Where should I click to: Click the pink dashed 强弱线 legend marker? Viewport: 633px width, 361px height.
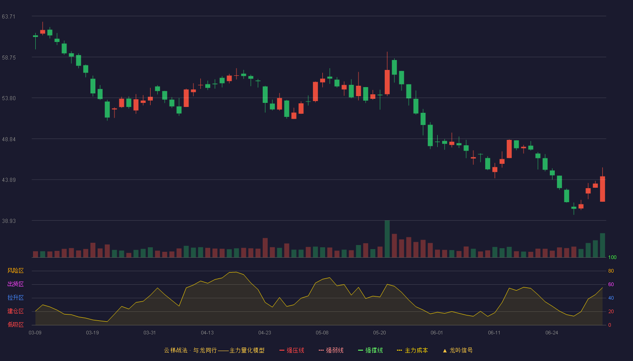click(x=321, y=350)
